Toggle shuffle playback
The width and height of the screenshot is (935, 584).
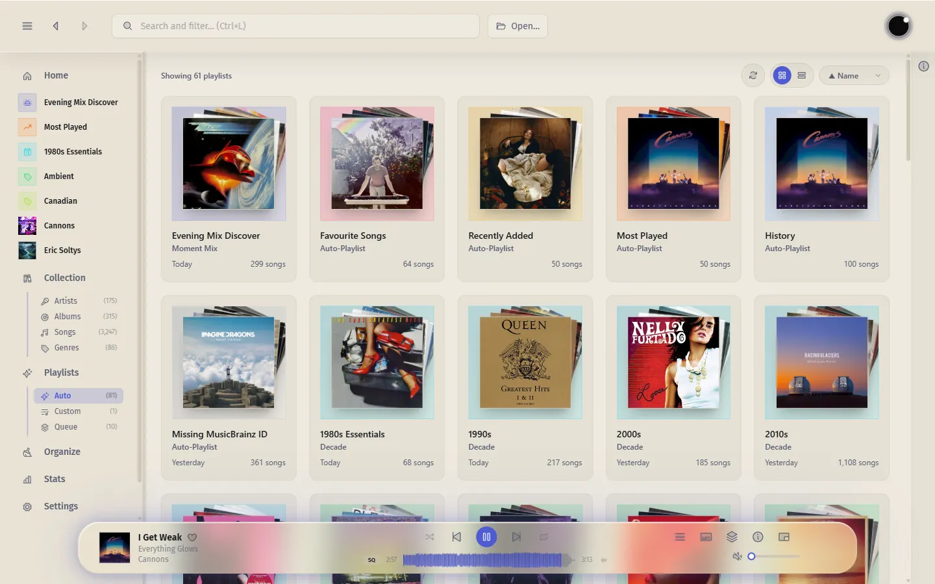click(x=429, y=537)
